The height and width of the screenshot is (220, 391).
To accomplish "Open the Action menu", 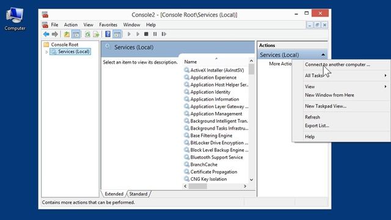I will coord(71,24).
